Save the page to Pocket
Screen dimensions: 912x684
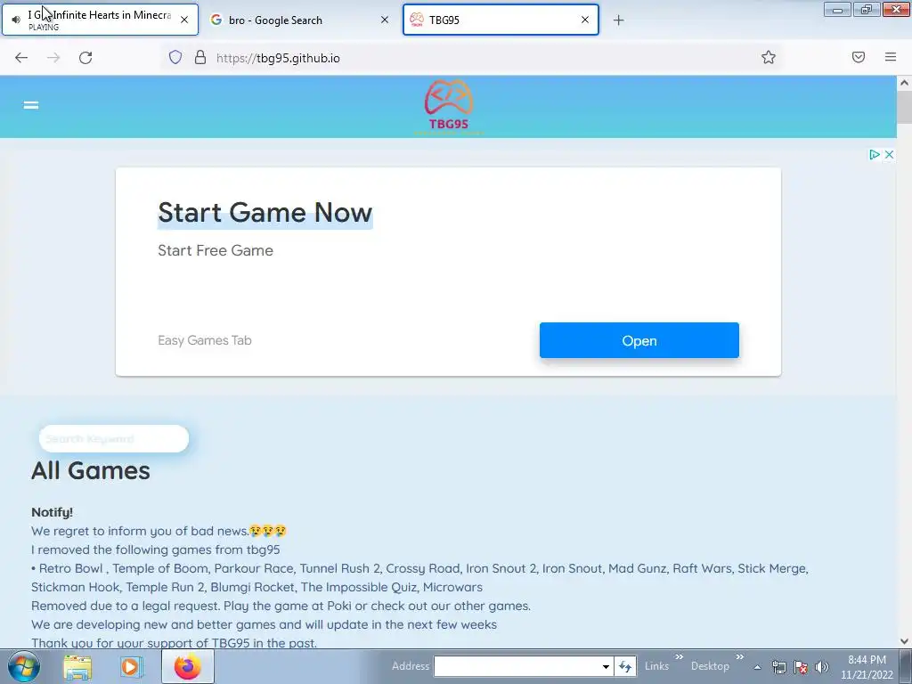point(859,57)
